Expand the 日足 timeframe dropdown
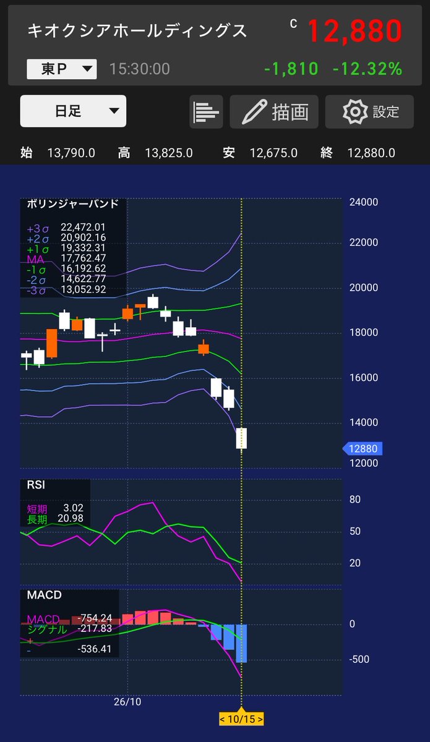 pos(73,111)
